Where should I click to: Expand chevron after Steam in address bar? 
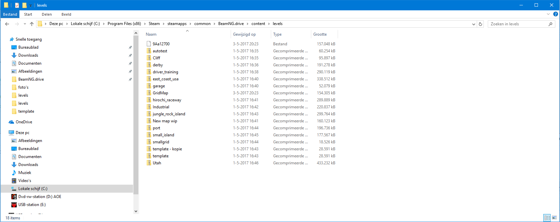coord(163,24)
